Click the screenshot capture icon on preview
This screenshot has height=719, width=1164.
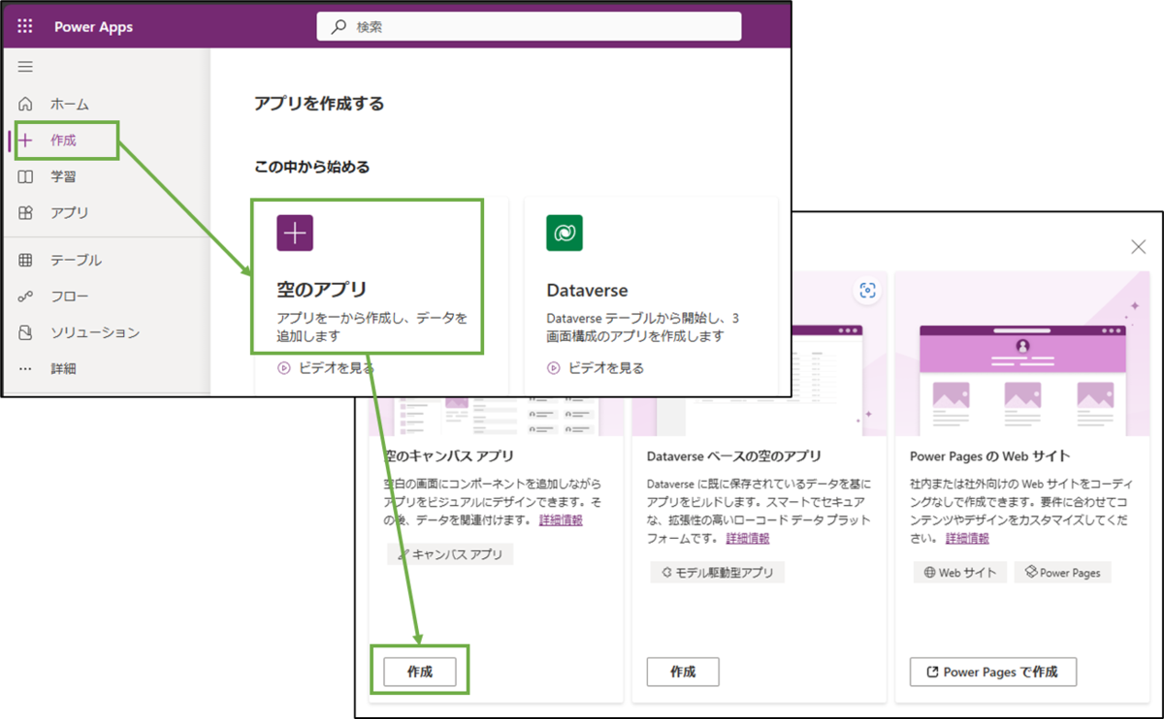tap(867, 291)
